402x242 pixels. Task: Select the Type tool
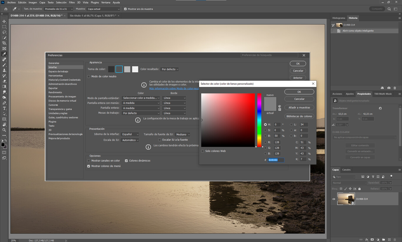pos(4,108)
